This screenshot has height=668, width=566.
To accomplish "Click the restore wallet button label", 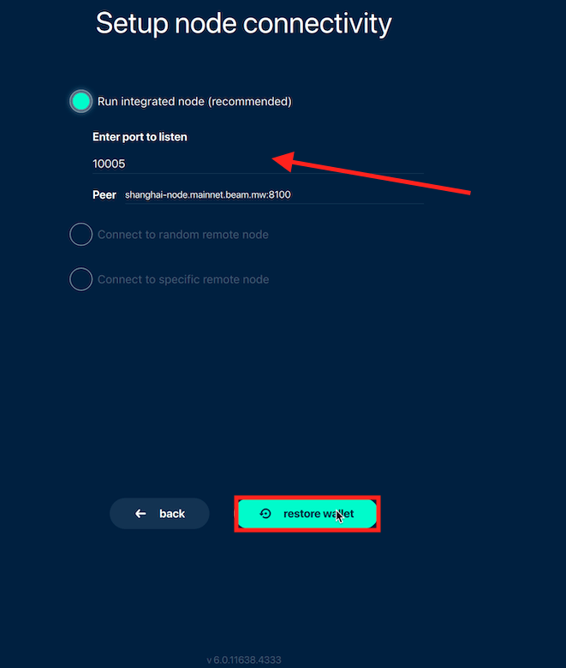I will click(x=319, y=514).
